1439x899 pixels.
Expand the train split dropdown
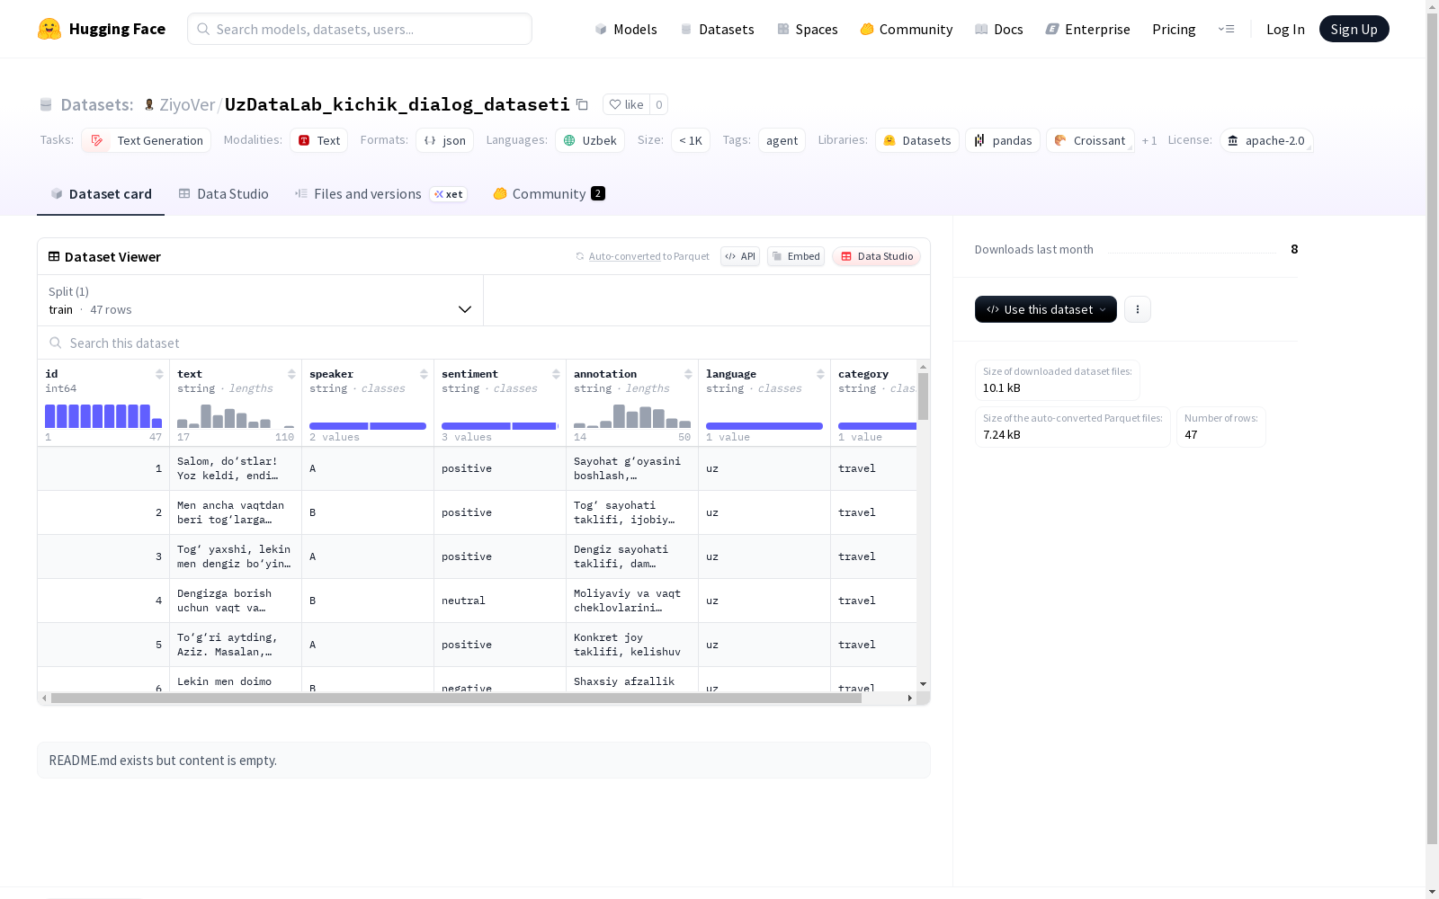coord(260,300)
